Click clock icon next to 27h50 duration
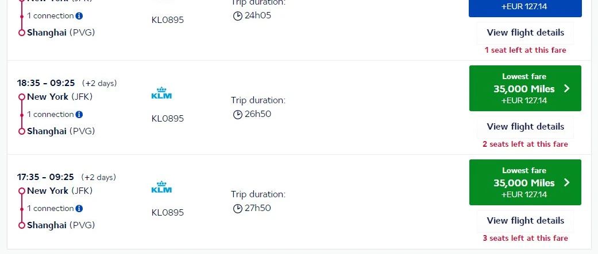This screenshot has width=598, height=254. [x=238, y=208]
